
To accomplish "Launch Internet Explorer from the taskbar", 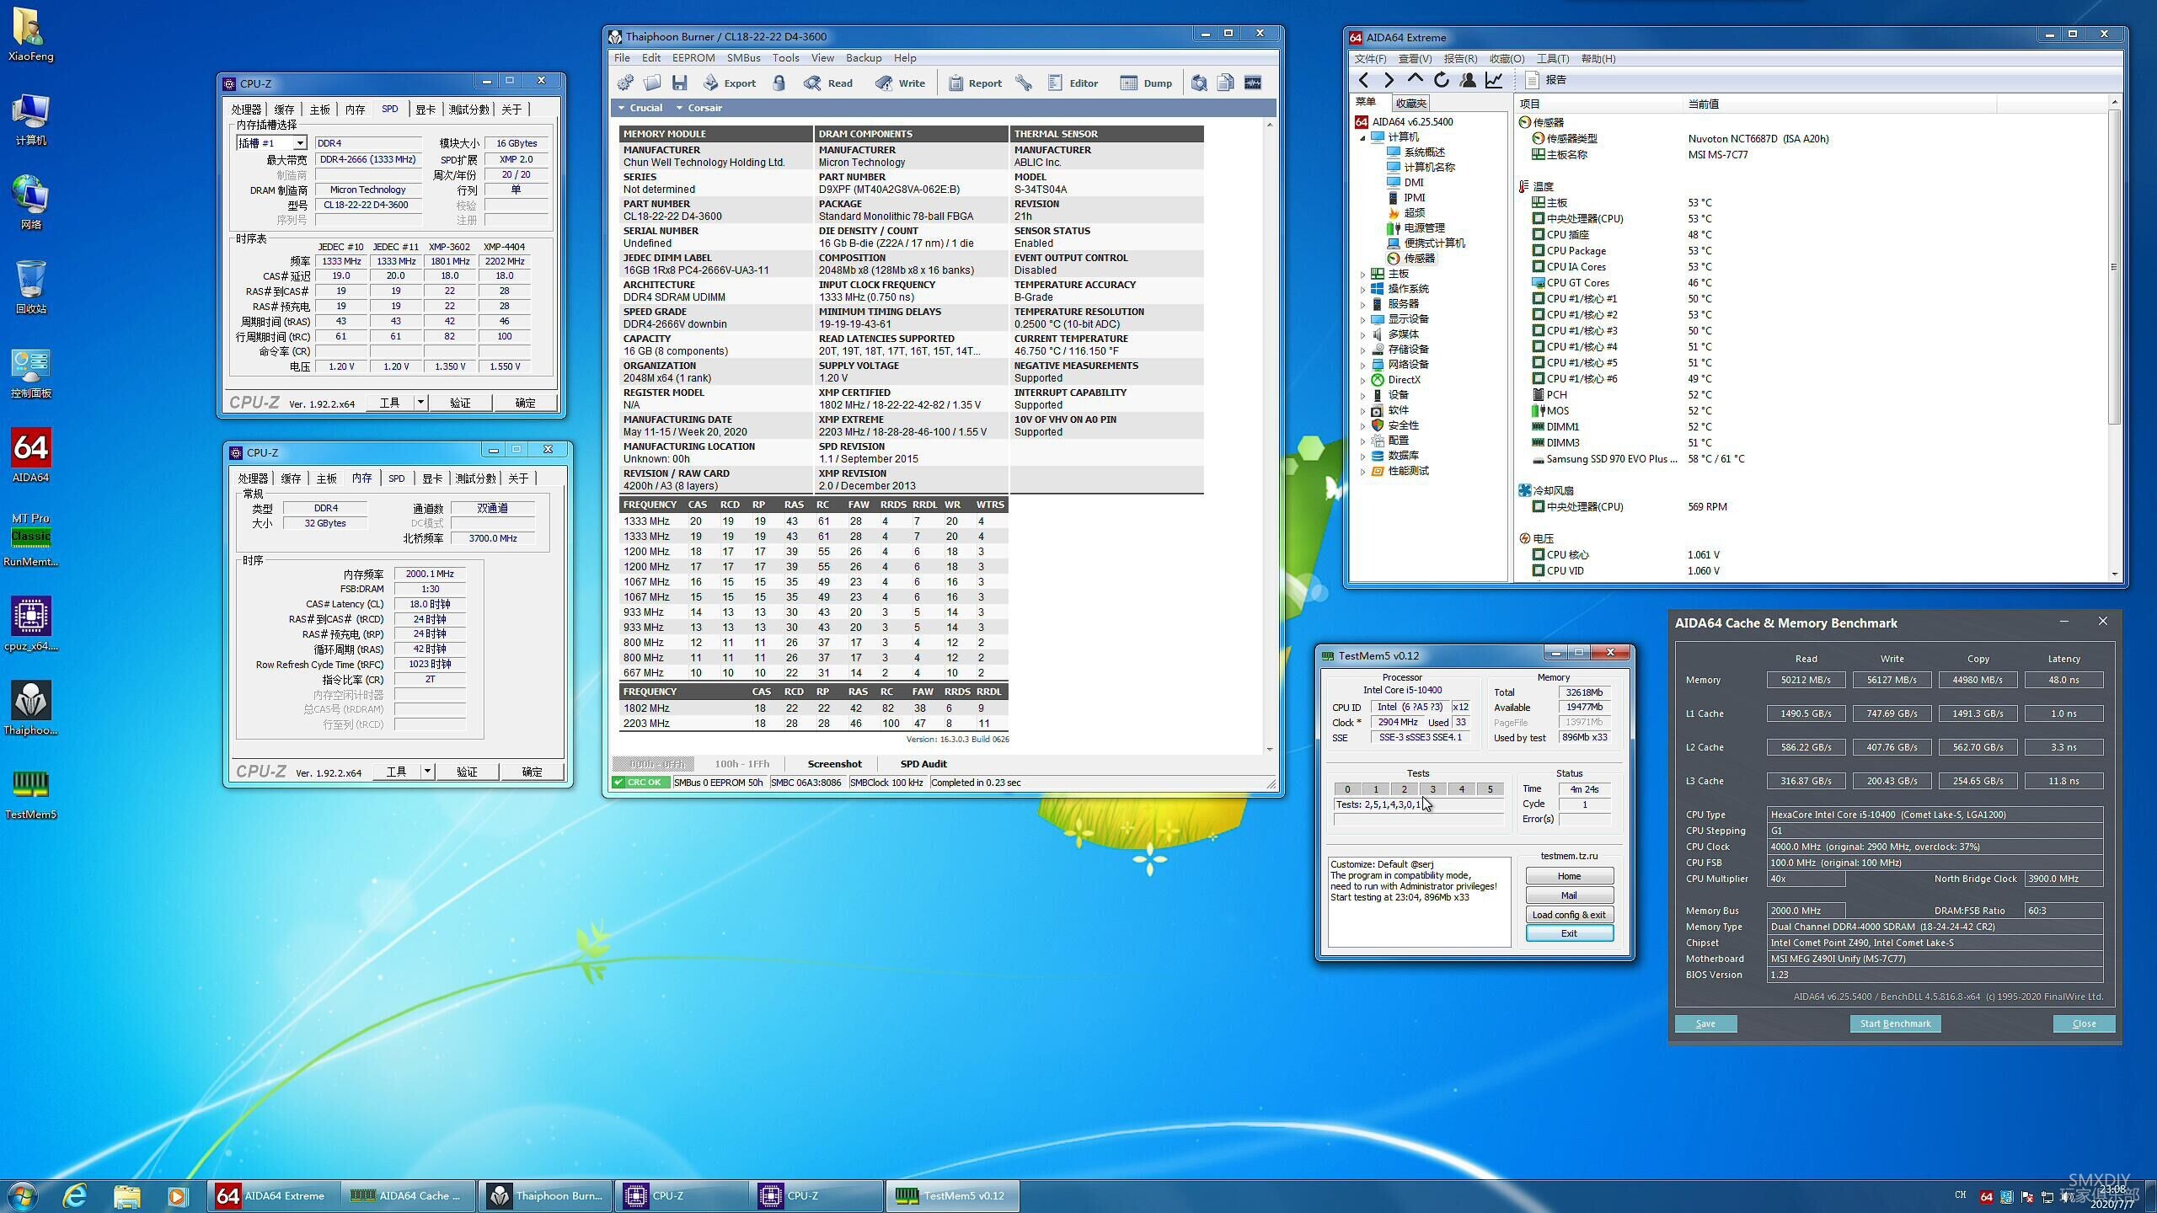I will pyautogui.click(x=75, y=1195).
